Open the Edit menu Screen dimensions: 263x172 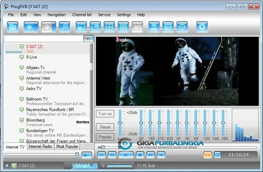pyautogui.click(x=23, y=15)
